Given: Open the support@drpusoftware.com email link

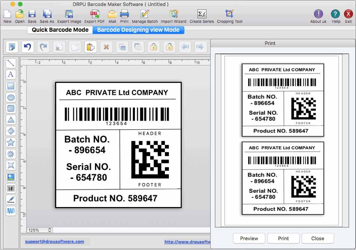Looking at the screenshot, I should coord(55,241).
